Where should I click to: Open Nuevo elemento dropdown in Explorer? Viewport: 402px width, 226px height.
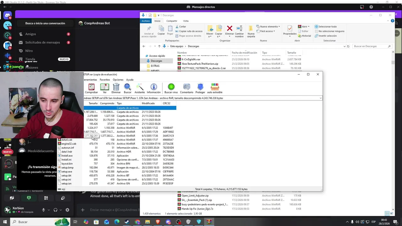[x=268, y=27]
